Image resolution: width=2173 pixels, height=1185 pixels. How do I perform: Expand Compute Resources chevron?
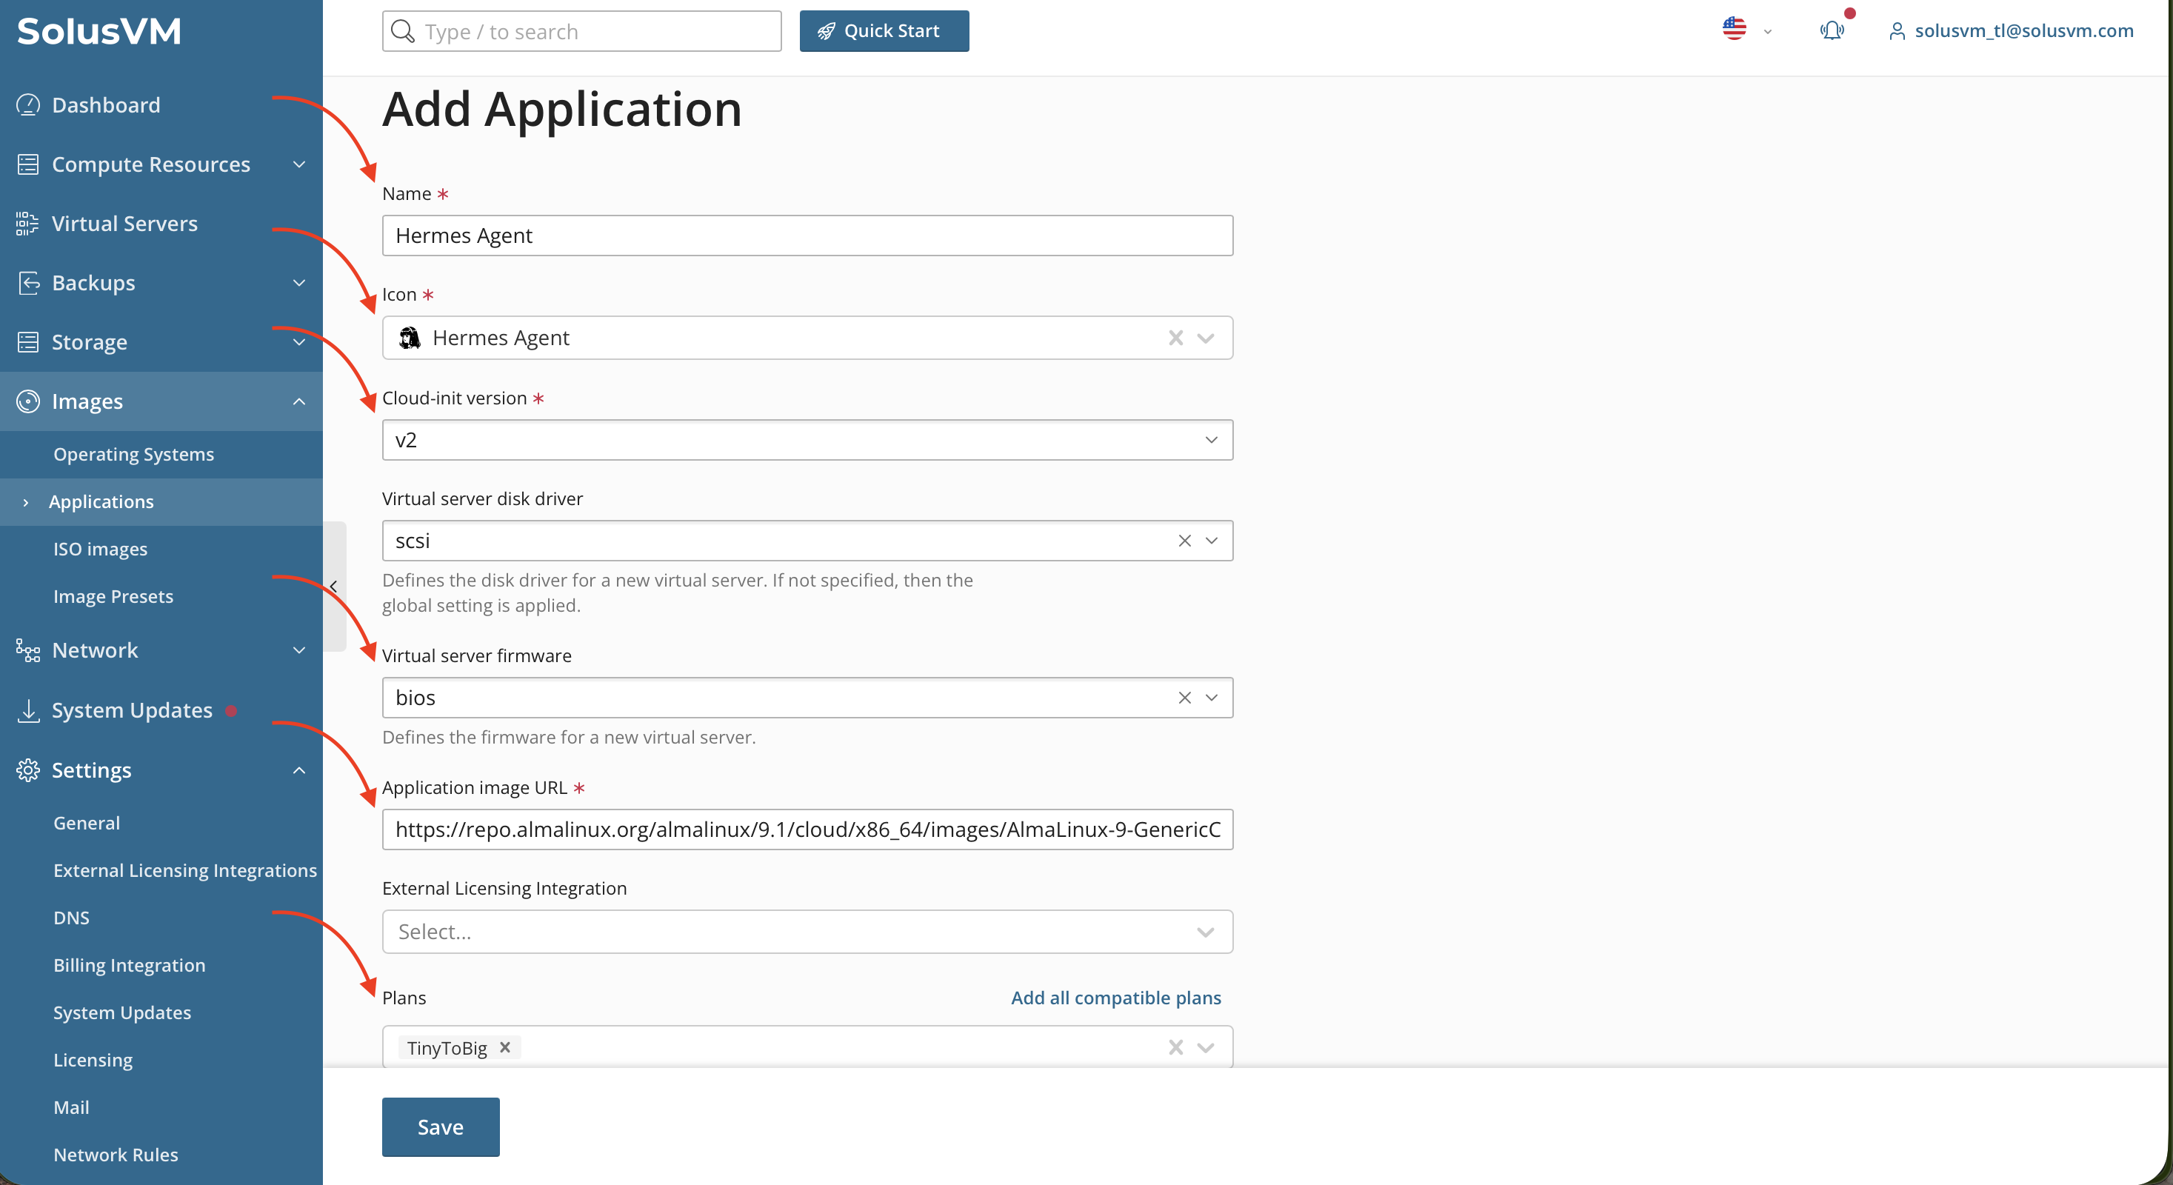click(298, 164)
